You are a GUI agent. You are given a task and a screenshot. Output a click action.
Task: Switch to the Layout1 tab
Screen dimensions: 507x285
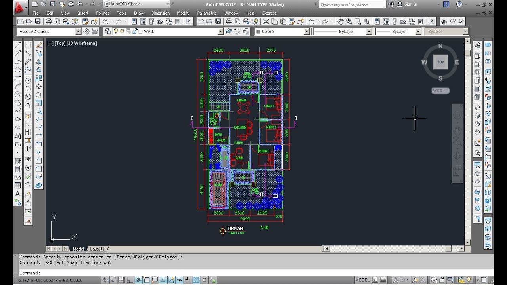[97, 249]
